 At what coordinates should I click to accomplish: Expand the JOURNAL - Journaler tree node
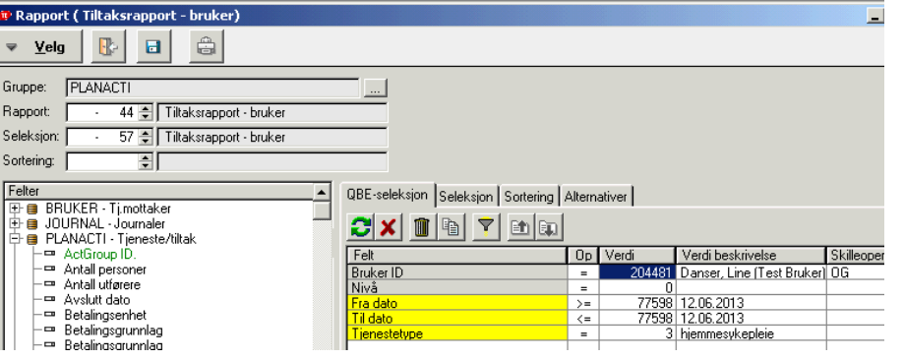(15, 223)
